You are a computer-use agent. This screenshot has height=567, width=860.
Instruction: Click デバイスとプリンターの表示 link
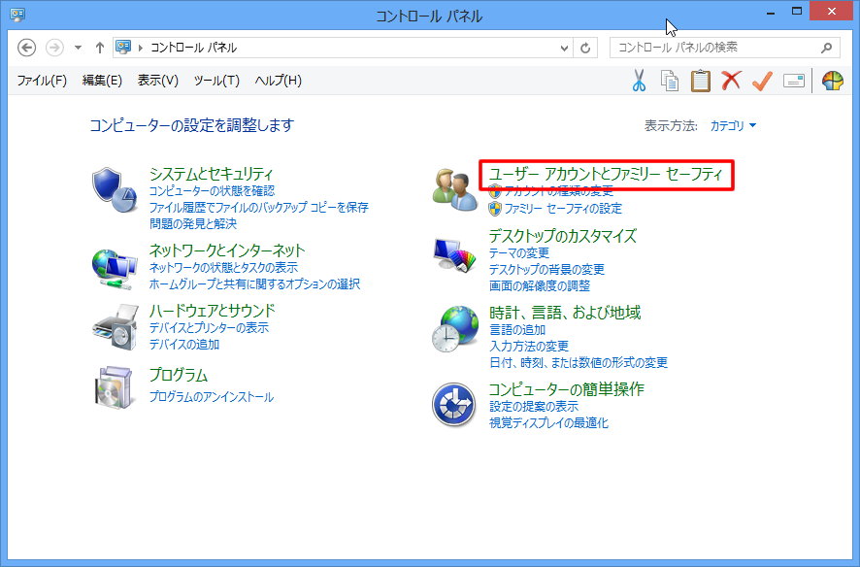(209, 328)
